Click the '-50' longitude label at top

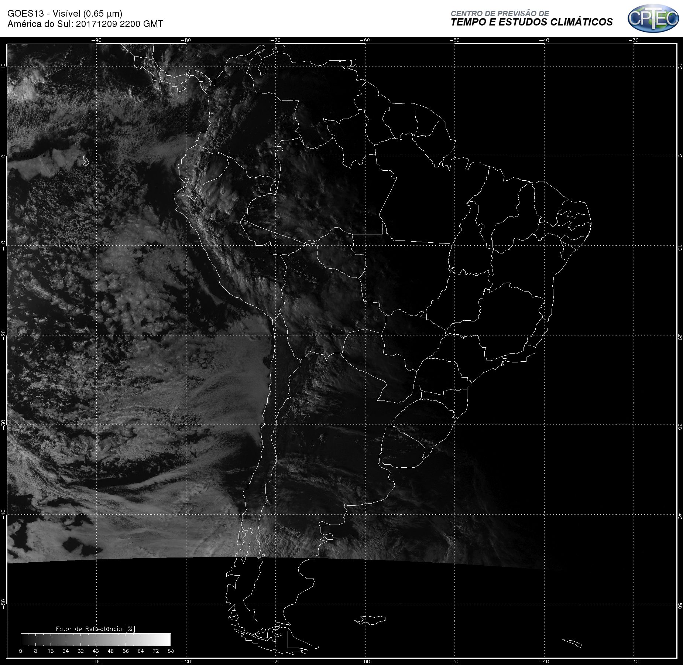point(454,40)
